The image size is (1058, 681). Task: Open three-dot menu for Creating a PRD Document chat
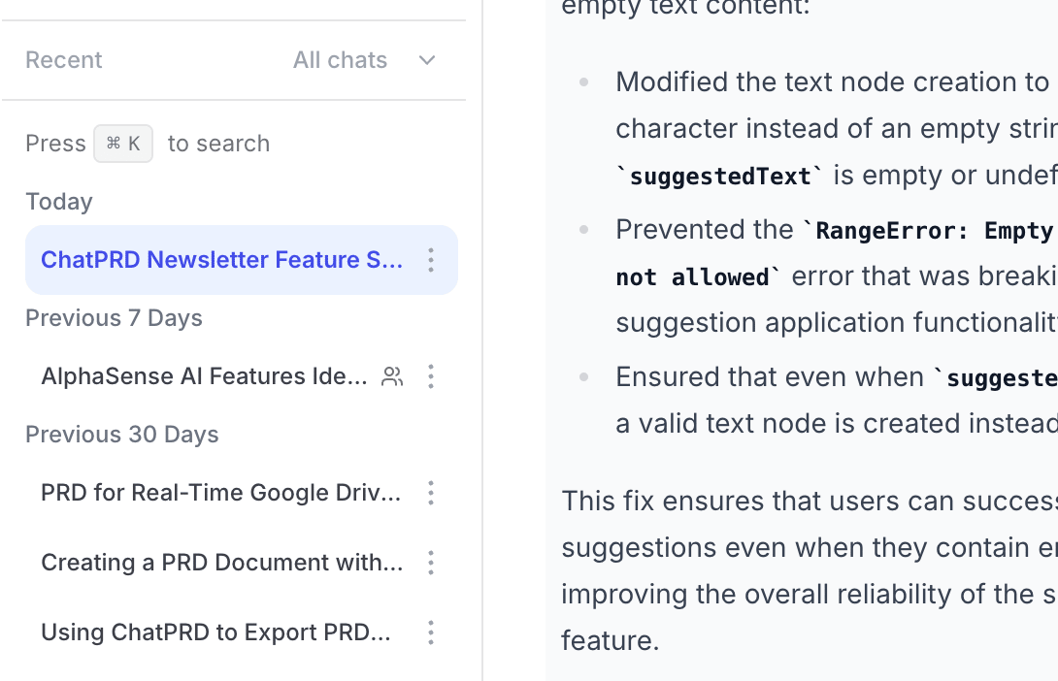tap(431, 563)
